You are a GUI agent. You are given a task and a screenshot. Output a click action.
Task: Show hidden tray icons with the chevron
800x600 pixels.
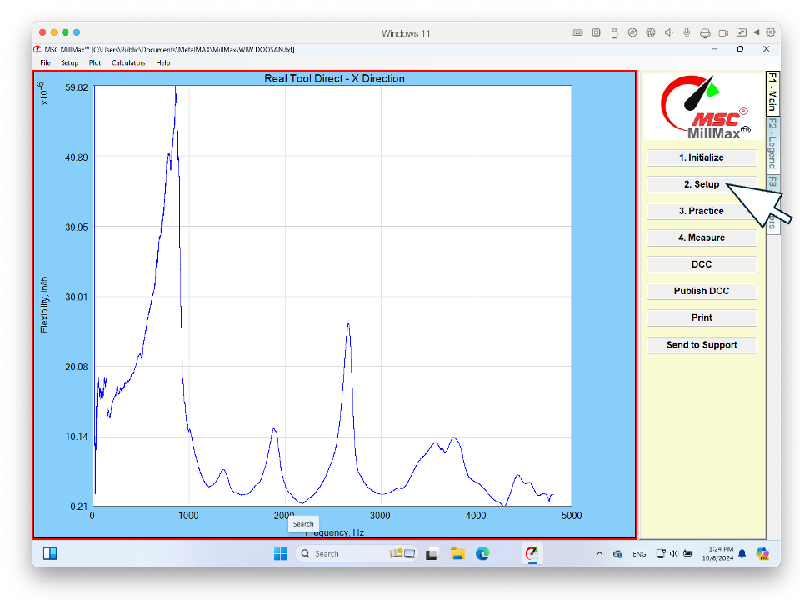click(599, 553)
